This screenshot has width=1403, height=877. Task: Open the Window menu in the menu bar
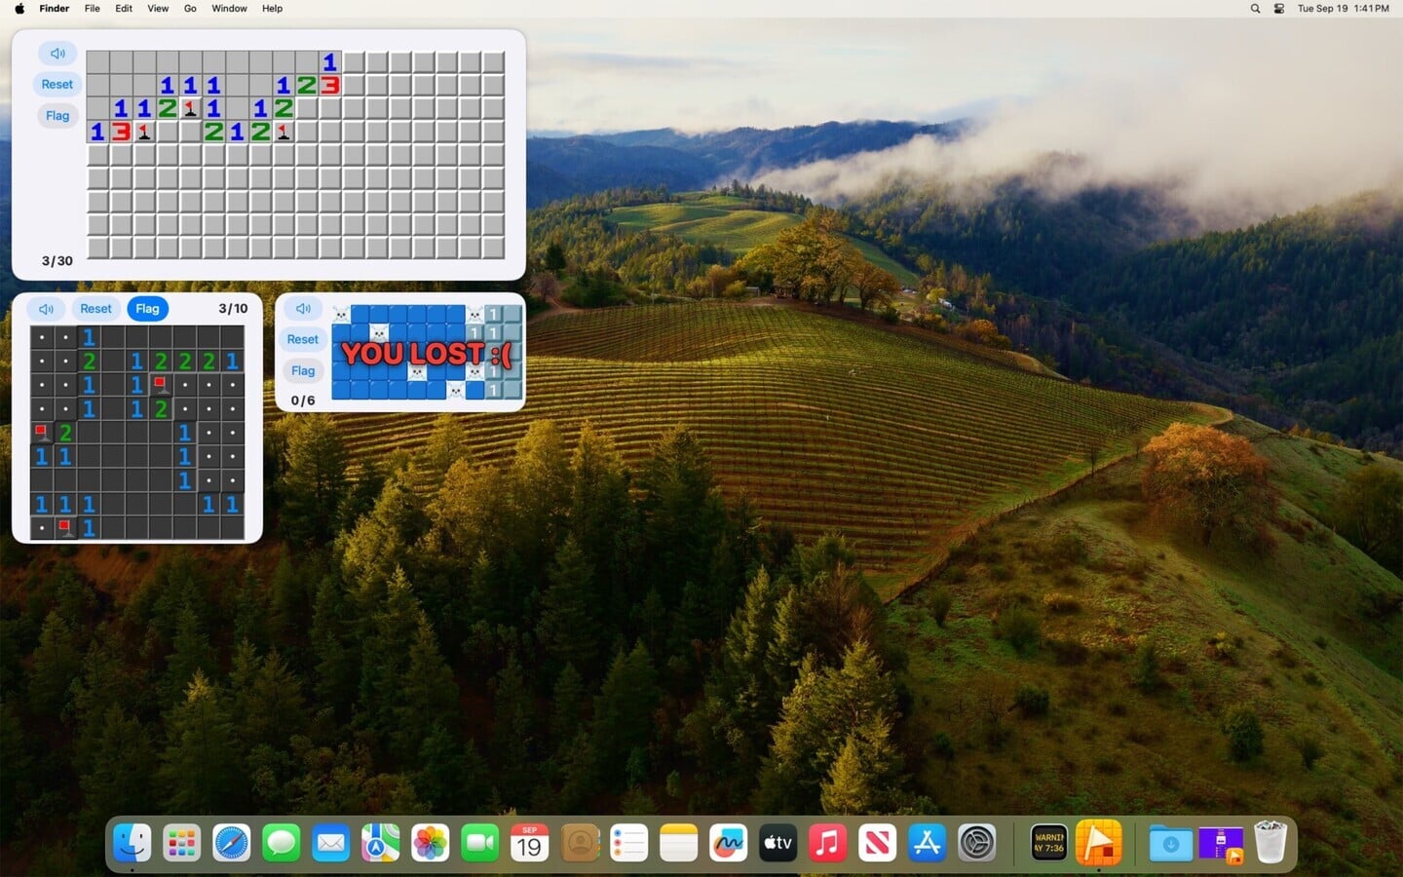pyautogui.click(x=228, y=8)
